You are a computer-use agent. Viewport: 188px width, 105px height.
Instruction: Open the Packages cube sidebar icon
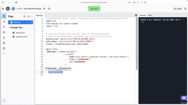[x=4, y=32]
